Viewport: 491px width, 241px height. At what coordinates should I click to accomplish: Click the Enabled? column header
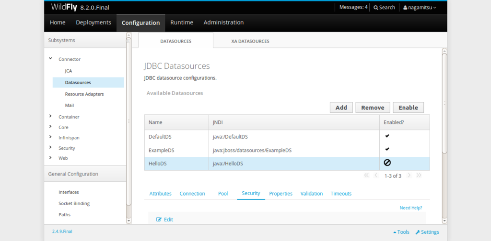[405, 122]
